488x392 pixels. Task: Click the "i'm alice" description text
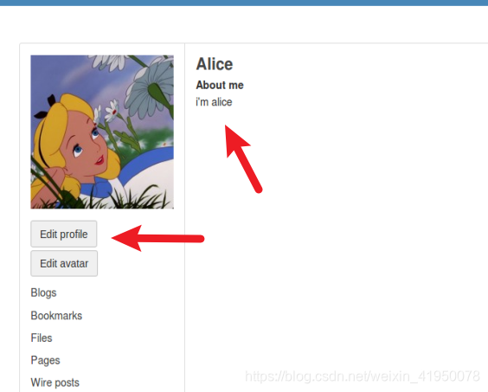214,102
